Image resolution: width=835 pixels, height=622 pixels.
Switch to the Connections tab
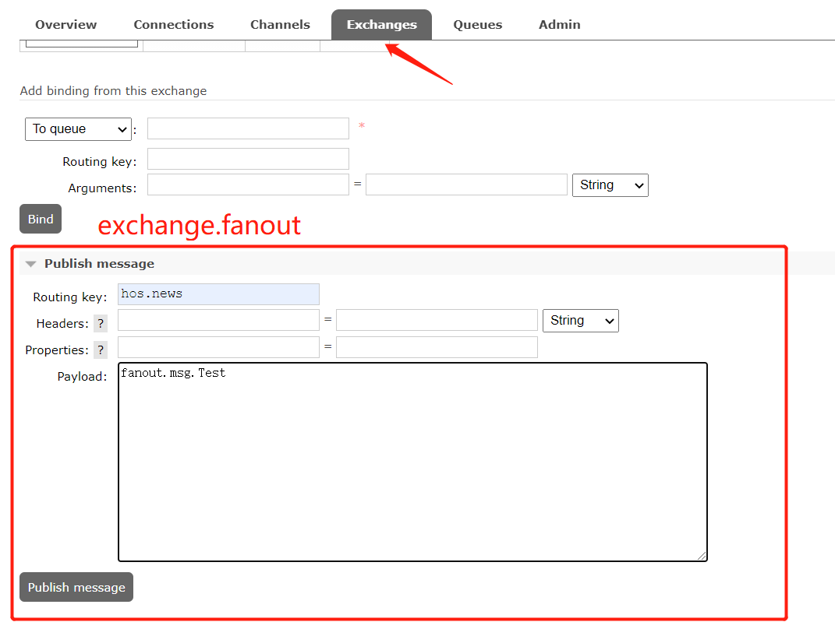point(174,24)
